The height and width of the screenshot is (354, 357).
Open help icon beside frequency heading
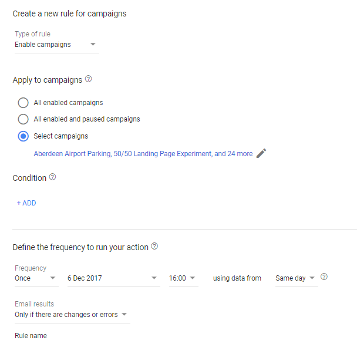click(154, 246)
